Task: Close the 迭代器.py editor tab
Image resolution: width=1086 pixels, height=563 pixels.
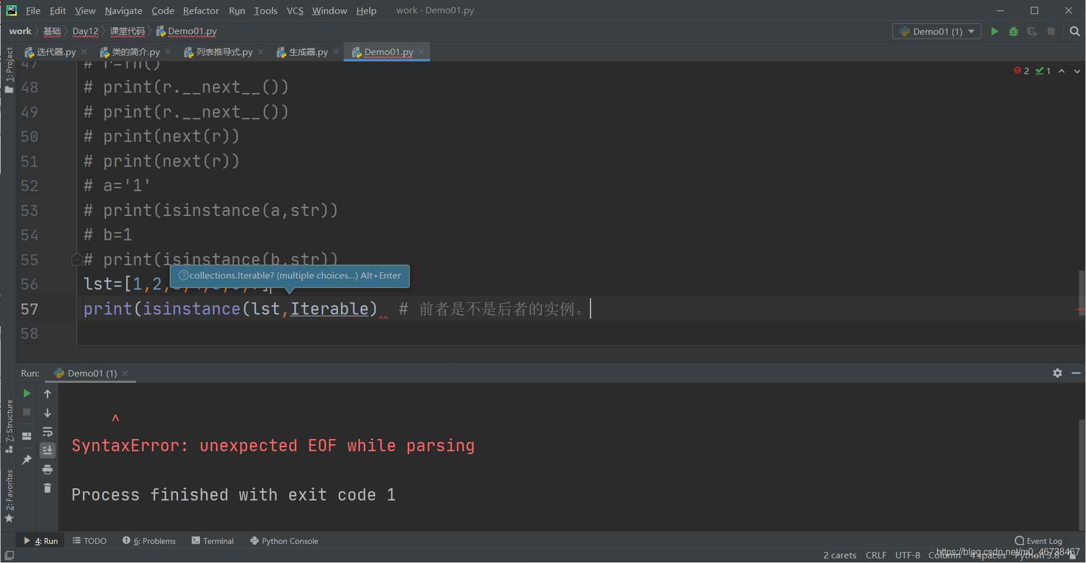Action: pos(84,52)
